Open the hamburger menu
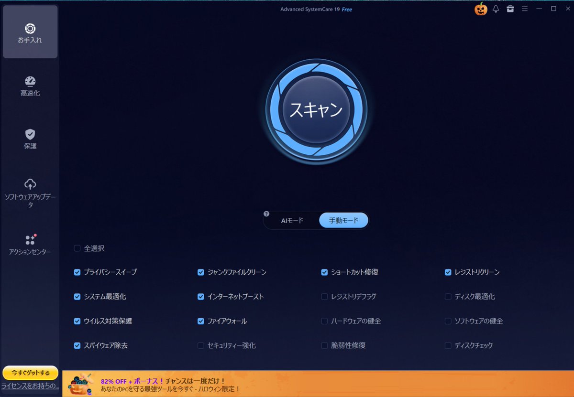The image size is (574, 397). pos(525,9)
